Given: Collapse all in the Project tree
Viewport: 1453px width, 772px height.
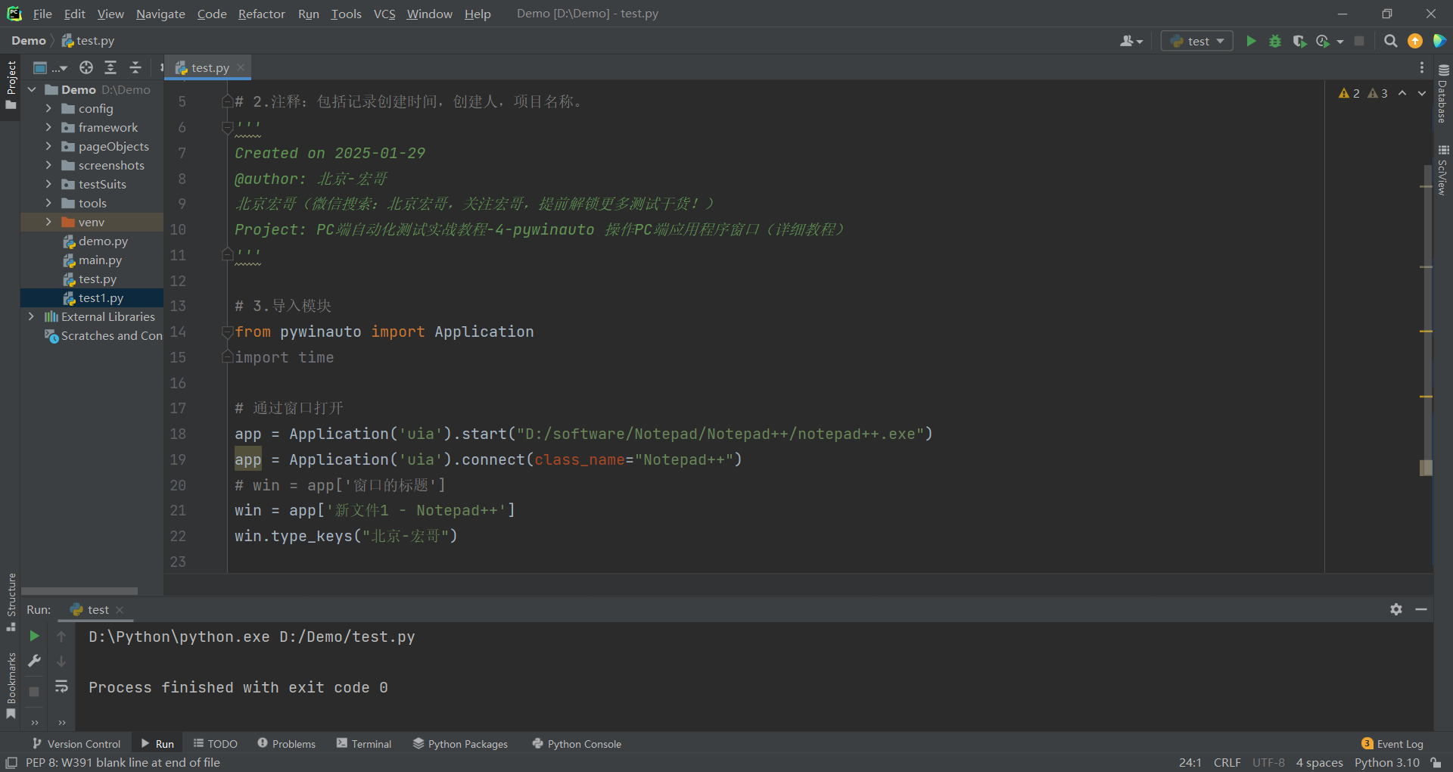Looking at the screenshot, I should click(135, 67).
